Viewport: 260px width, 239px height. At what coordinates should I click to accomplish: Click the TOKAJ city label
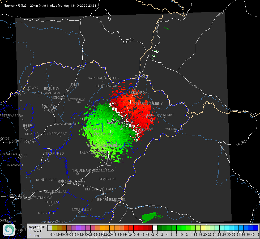91,105
